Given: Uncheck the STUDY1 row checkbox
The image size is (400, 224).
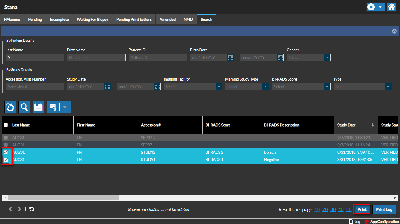Looking at the screenshot, I should tap(6, 160).
